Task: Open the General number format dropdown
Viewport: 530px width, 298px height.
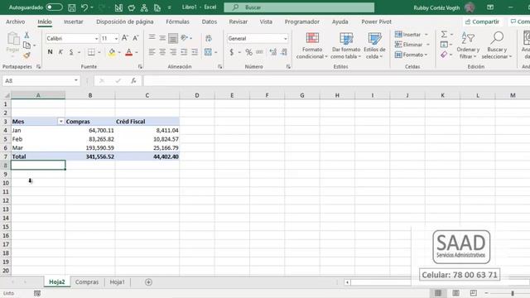Action: 286,39
